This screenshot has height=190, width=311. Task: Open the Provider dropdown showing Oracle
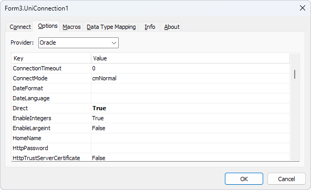tap(78, 43)
